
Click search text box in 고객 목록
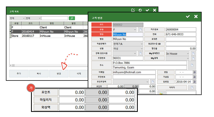pyautogui.click(x=55, y=18)
